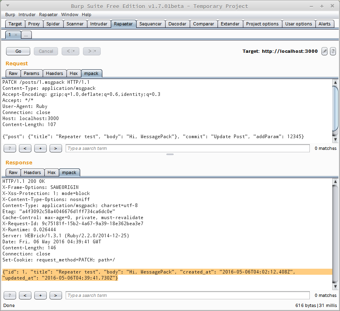The height and width of the screenshot is (311, 340).
Task: Click the request pane vertical scrollbar
Action: pyautogui.click(x=335, y=109)
